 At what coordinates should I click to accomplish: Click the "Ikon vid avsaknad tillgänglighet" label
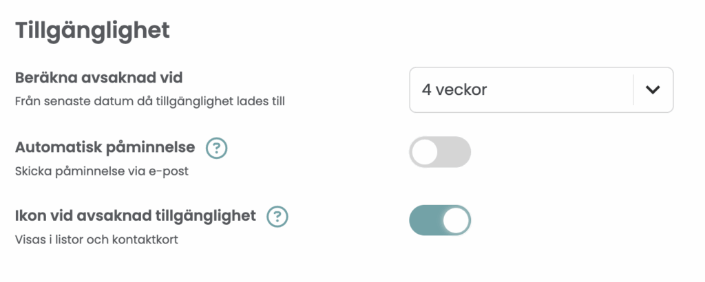[x=135, y=216]
